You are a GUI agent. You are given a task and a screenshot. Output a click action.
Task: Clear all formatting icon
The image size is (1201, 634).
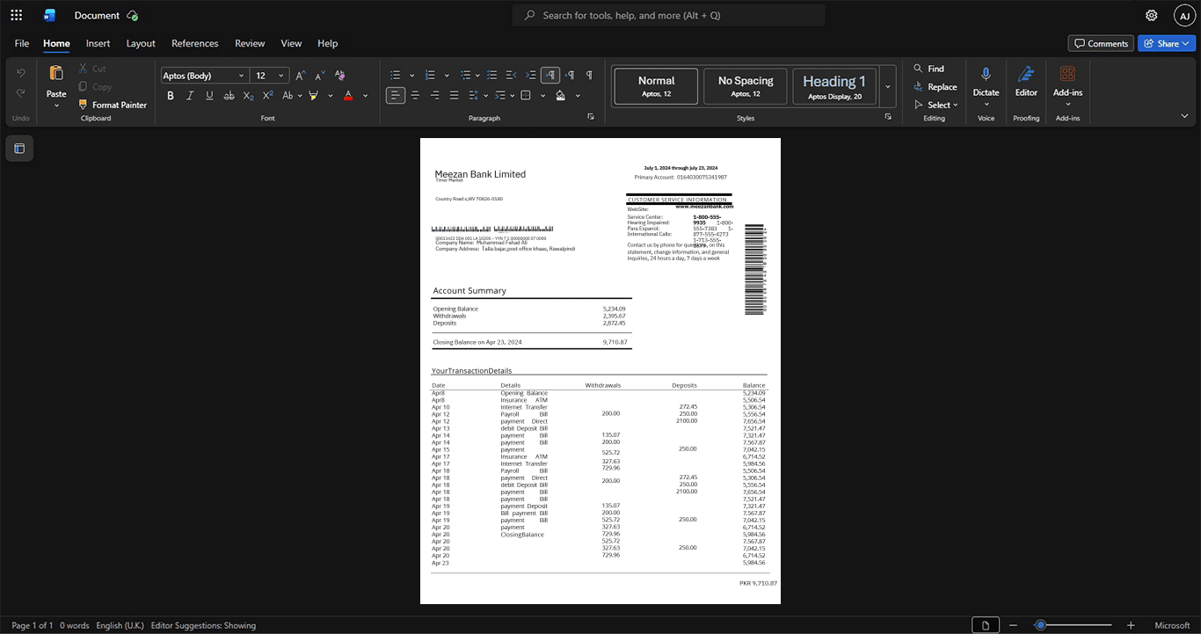[x=340, y=76]
